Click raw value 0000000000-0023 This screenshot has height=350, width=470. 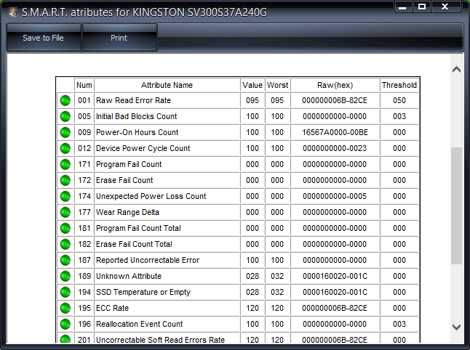pos(335,148)
